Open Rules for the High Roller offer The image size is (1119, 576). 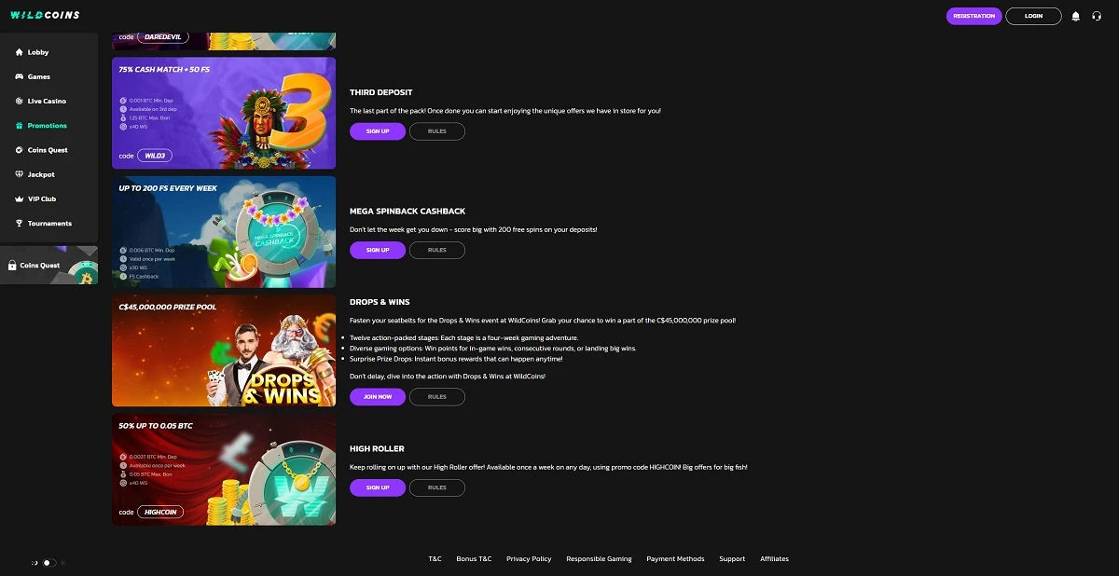(437, 487)
